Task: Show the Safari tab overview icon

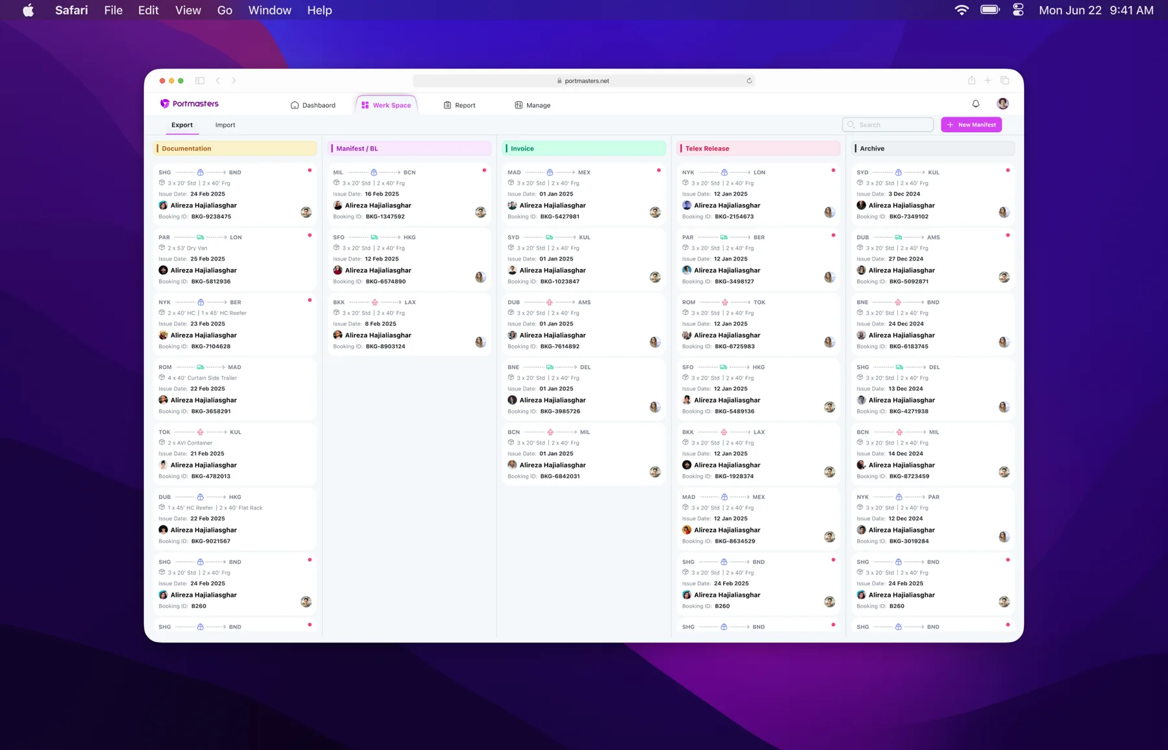Action: coord(1004,80)
